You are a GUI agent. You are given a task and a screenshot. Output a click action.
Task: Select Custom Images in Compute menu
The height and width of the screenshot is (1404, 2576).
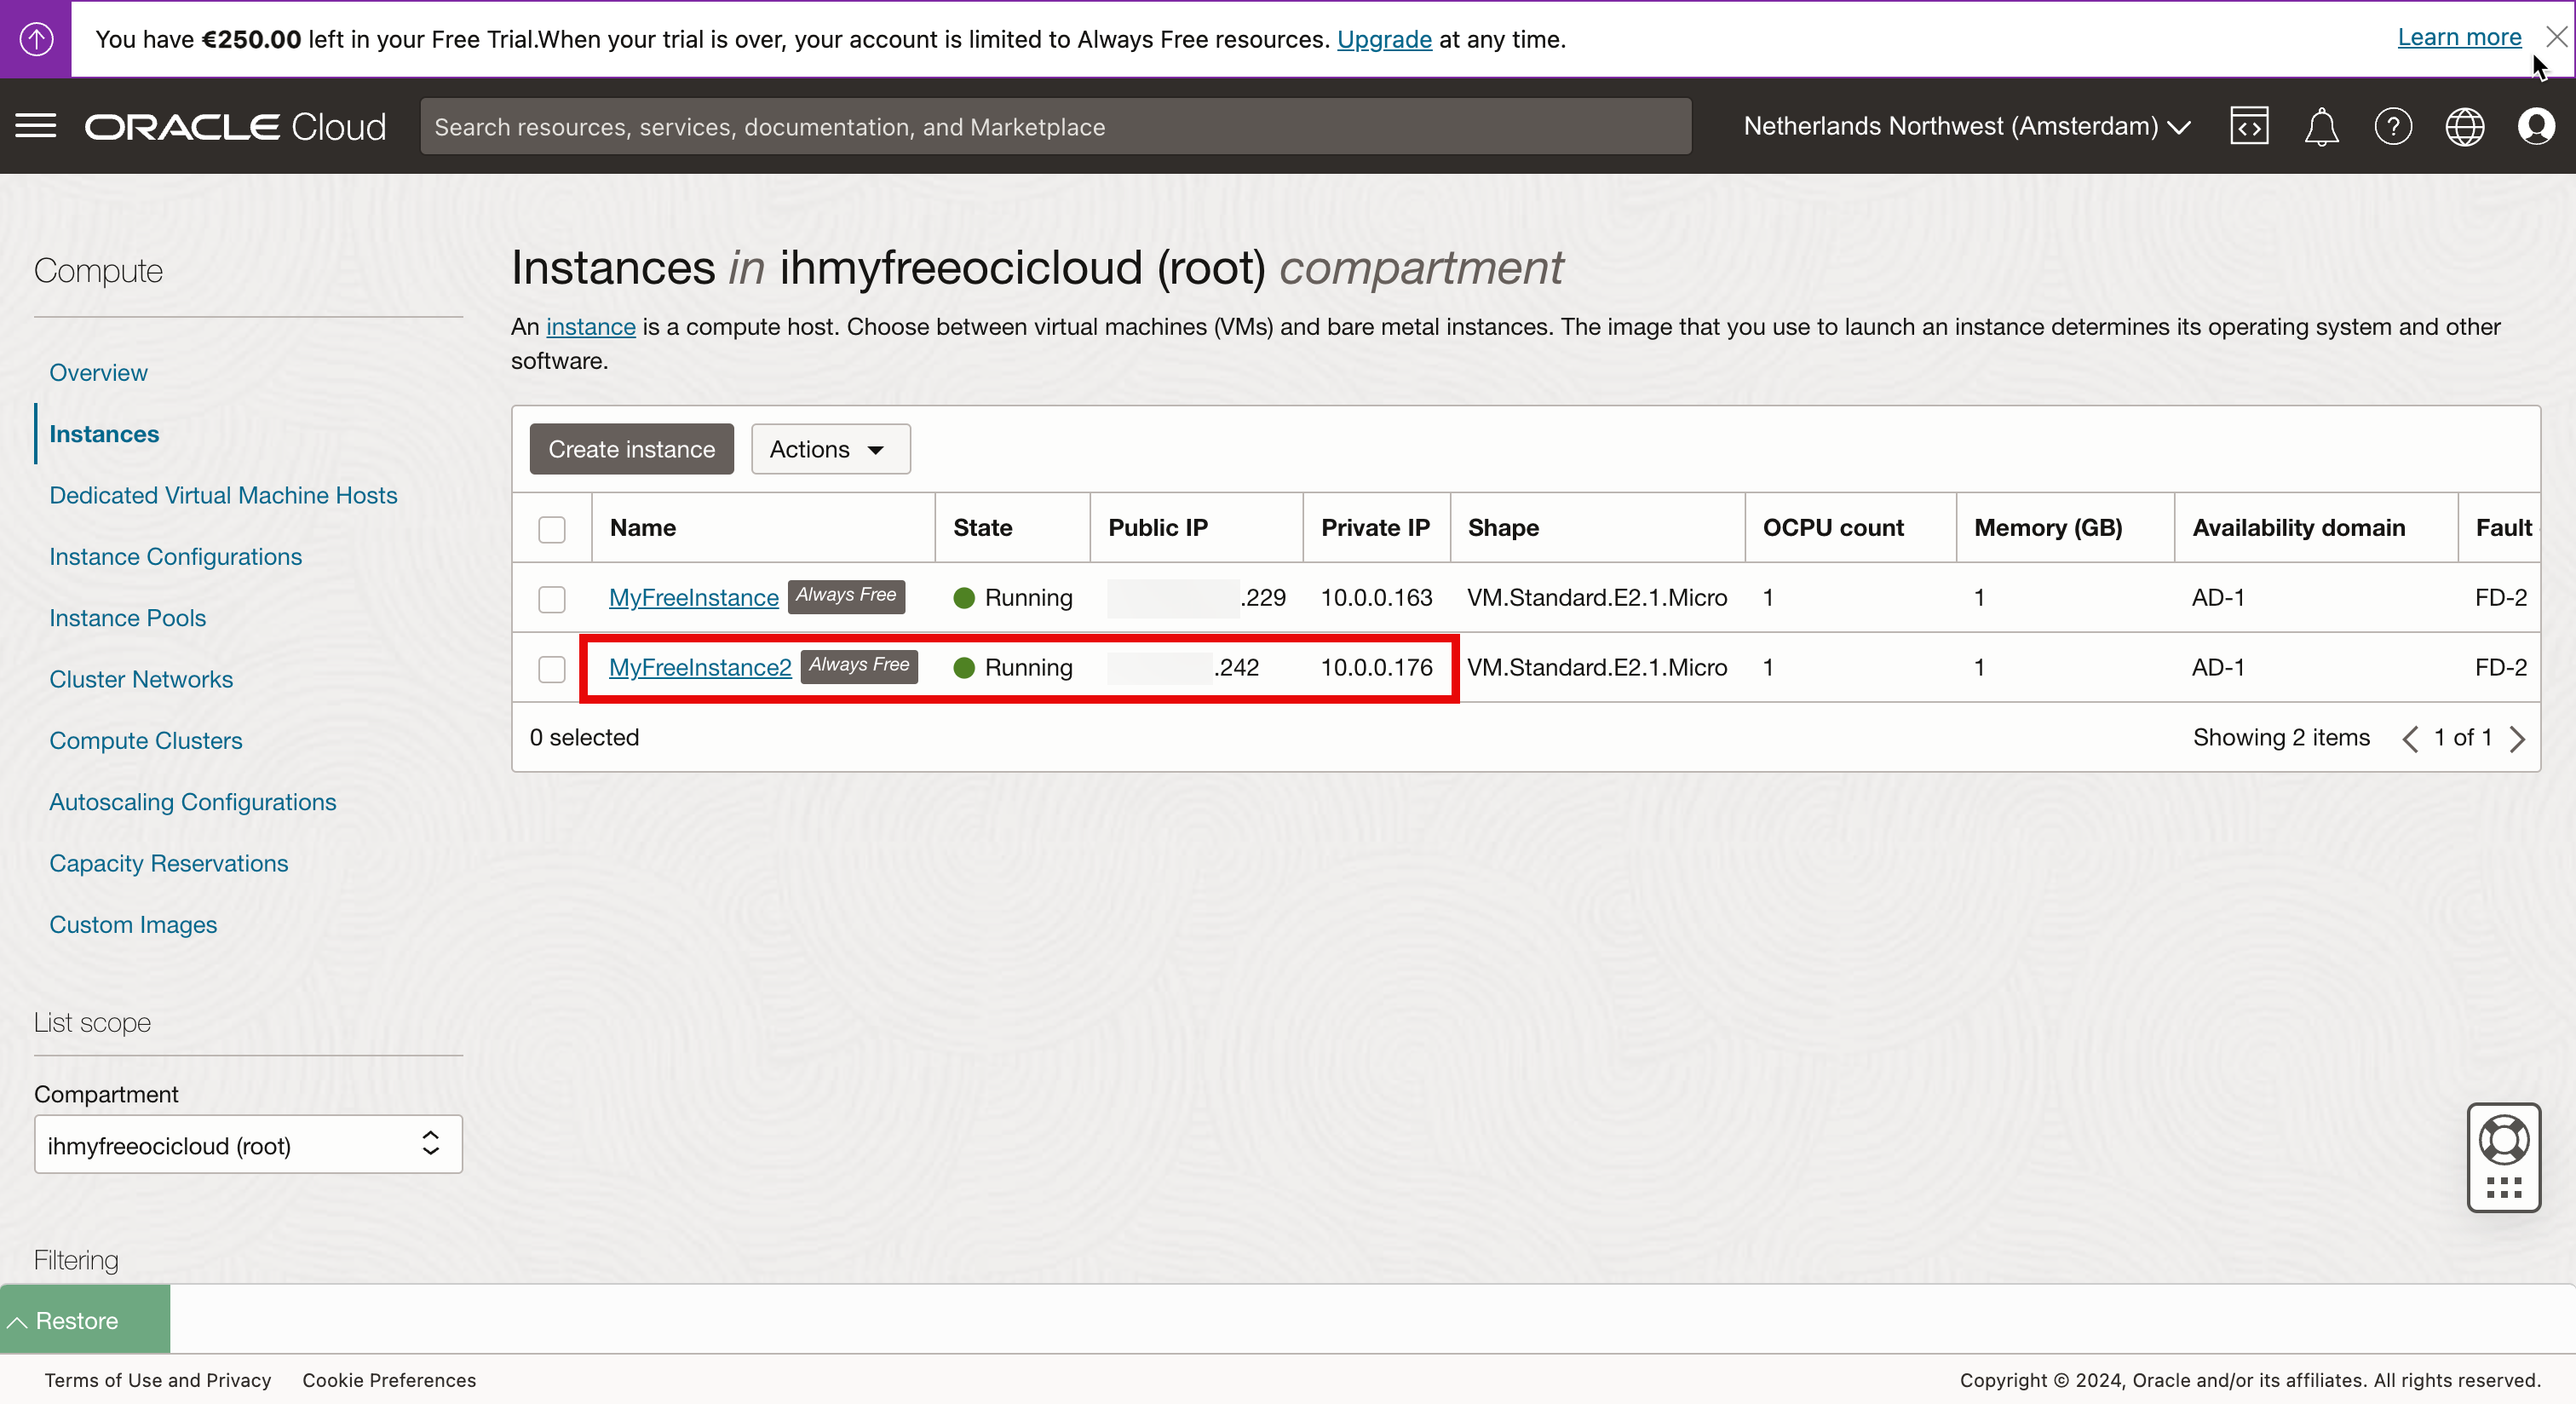pos(133,924)
